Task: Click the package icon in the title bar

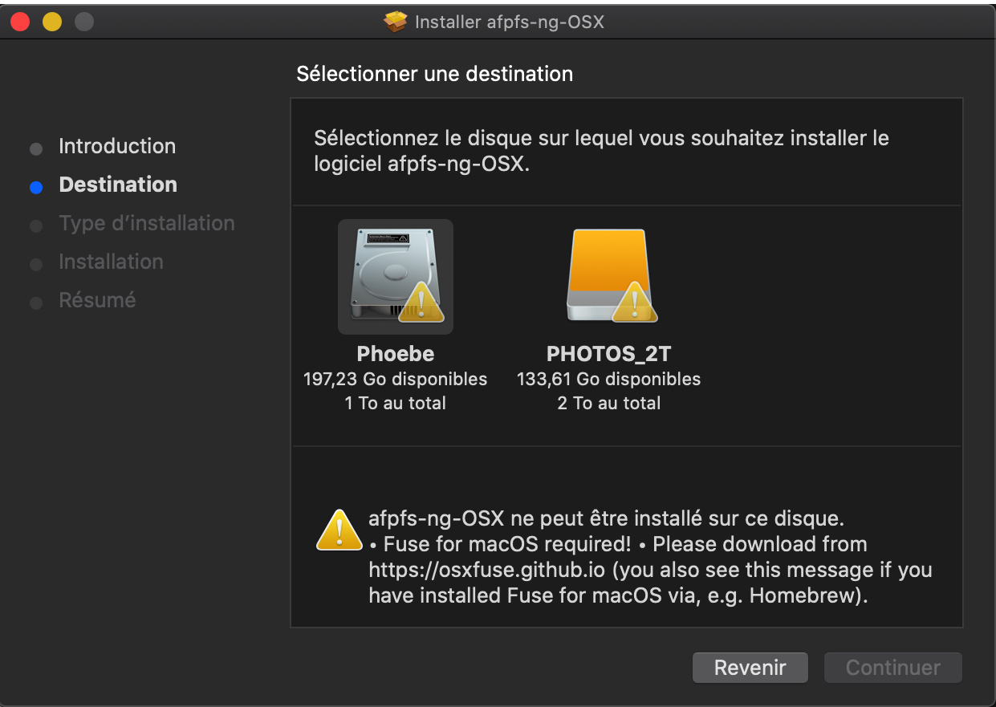Action: (x=396, y=22)
